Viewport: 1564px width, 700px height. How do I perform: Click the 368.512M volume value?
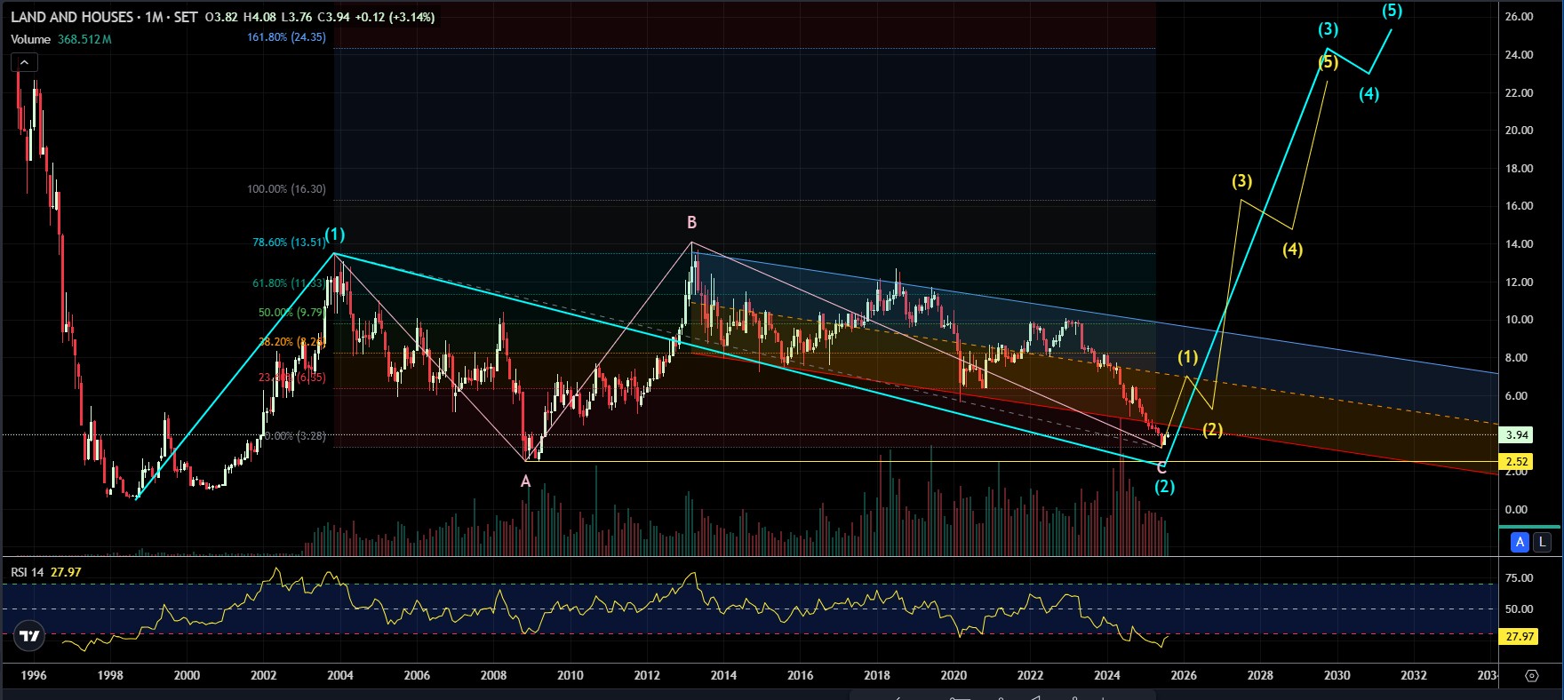click(x=84, y=39)
